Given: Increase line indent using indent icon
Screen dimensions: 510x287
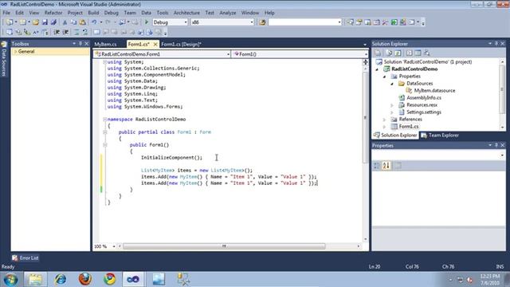Looking at the screenshot, I should coord(65,32).
